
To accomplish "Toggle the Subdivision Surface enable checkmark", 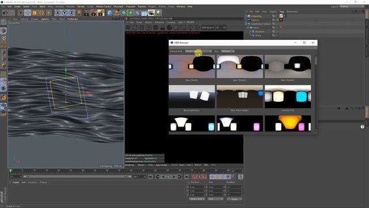I will tap(277, 24).
